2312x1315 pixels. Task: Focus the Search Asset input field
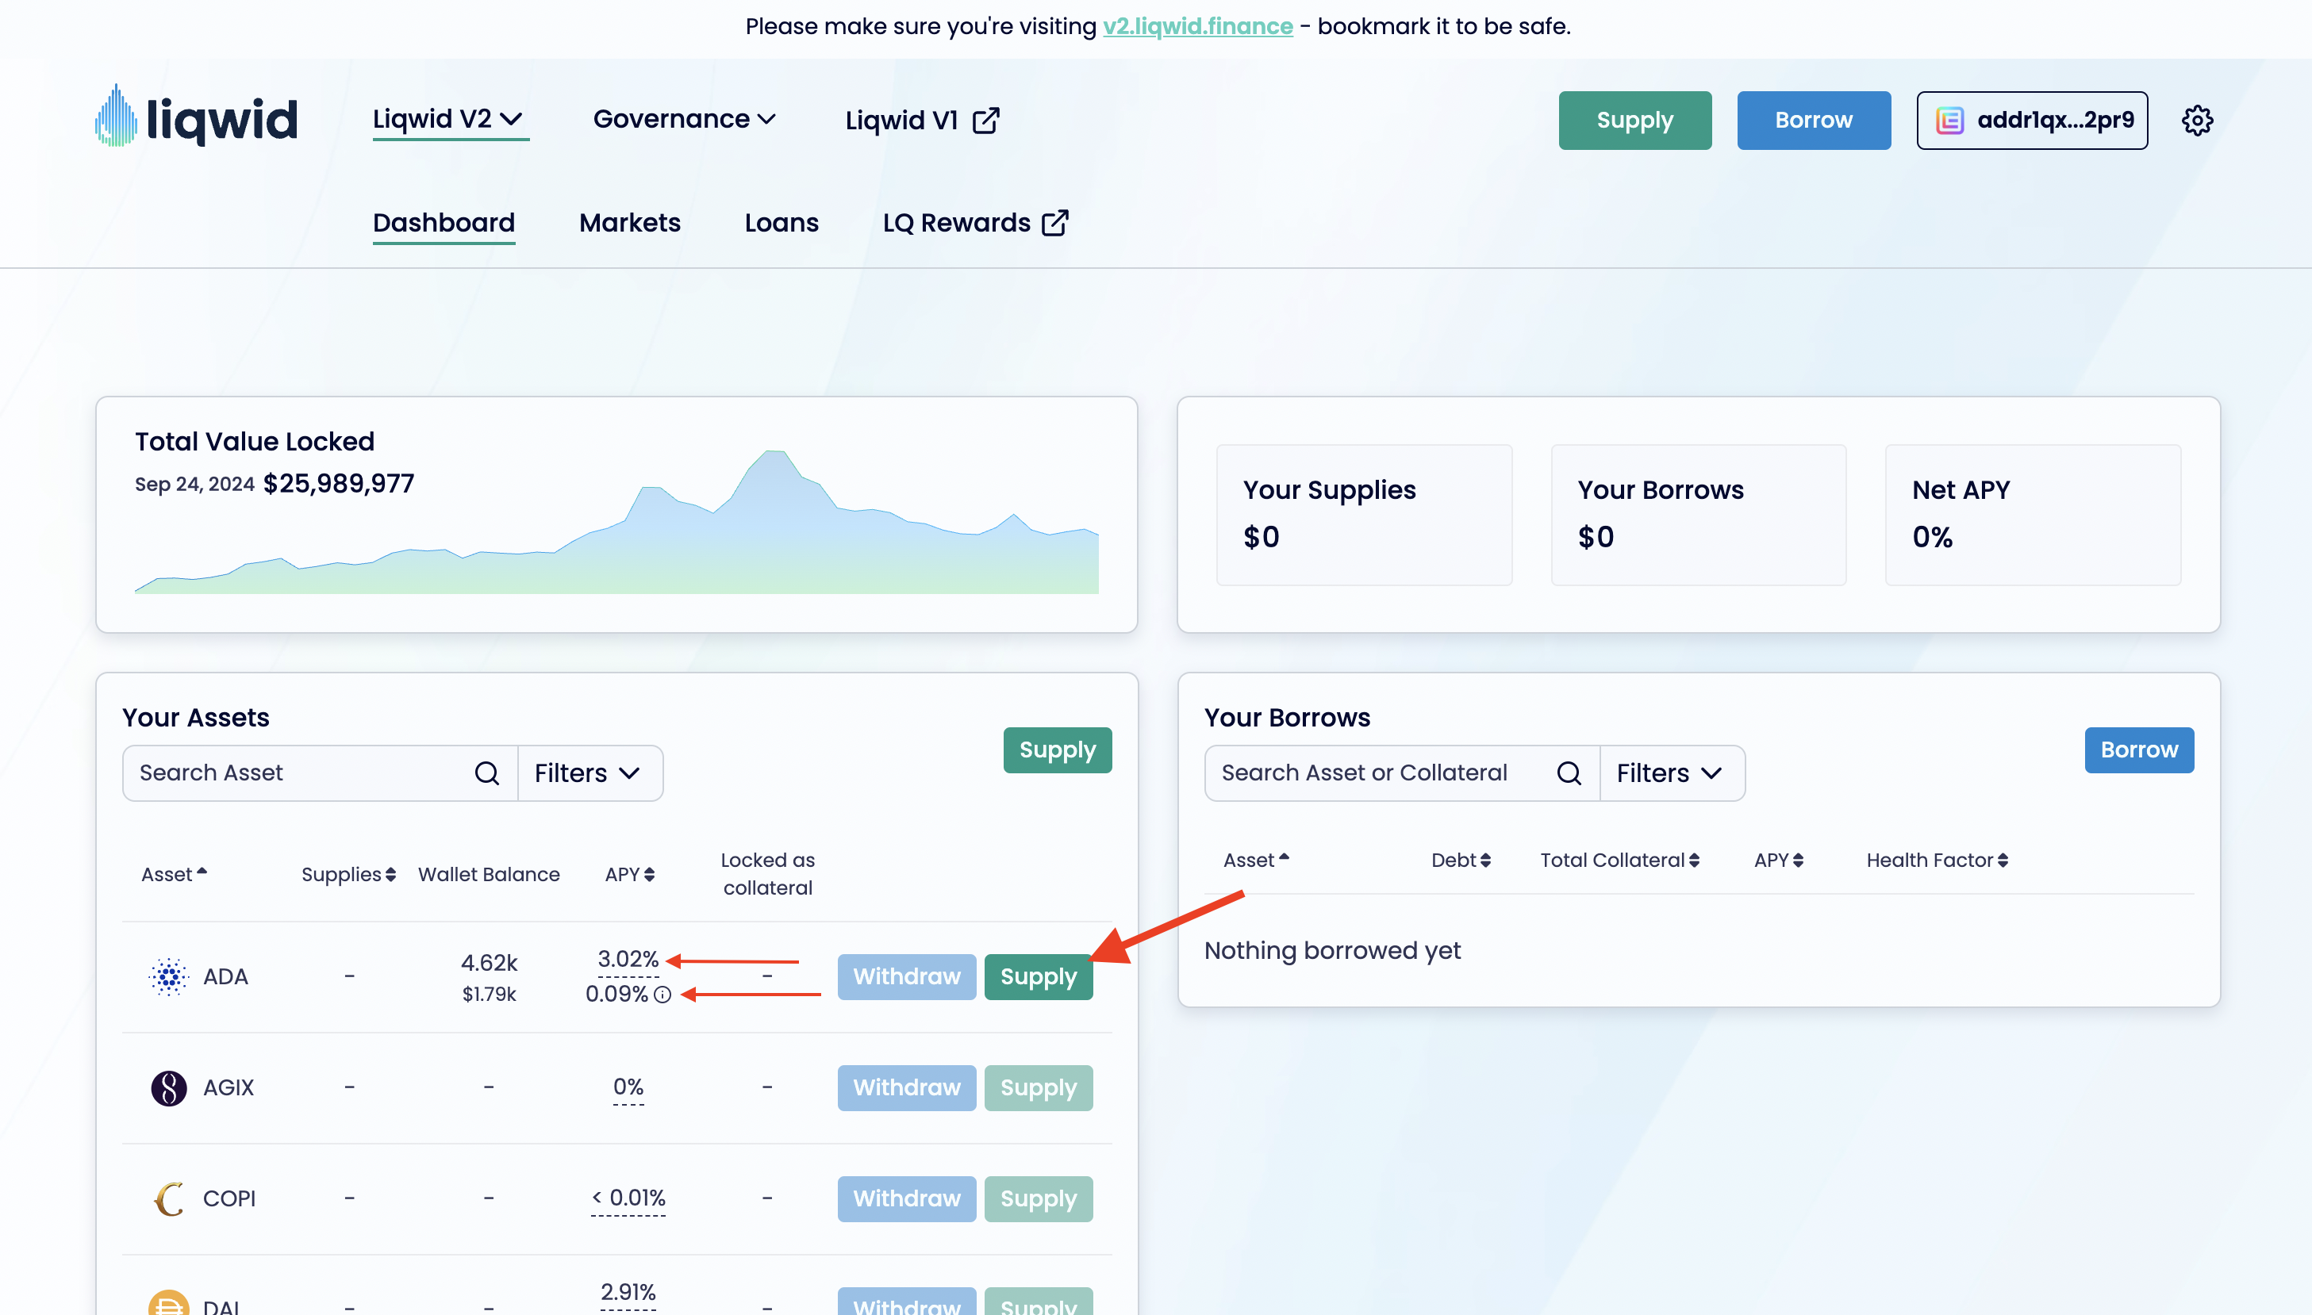pos(320,773)
